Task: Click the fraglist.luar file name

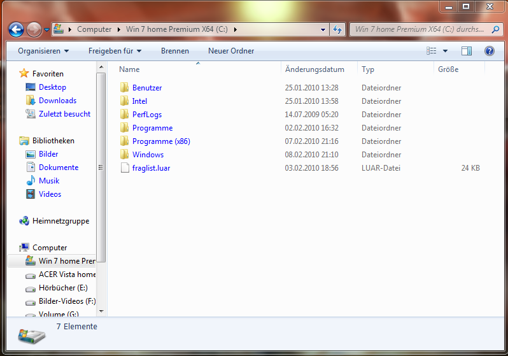Action: point(151,168)
